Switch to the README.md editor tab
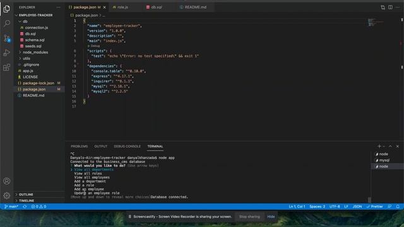 195,7
